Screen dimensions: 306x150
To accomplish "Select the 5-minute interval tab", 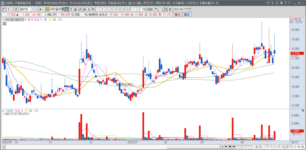I will pos(107,9).
